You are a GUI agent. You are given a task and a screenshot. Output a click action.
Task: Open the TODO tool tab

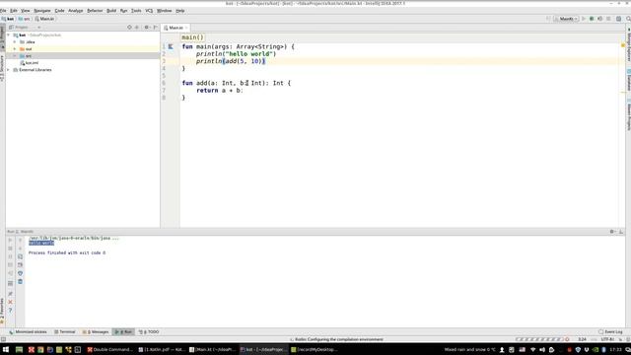point(149,332)
